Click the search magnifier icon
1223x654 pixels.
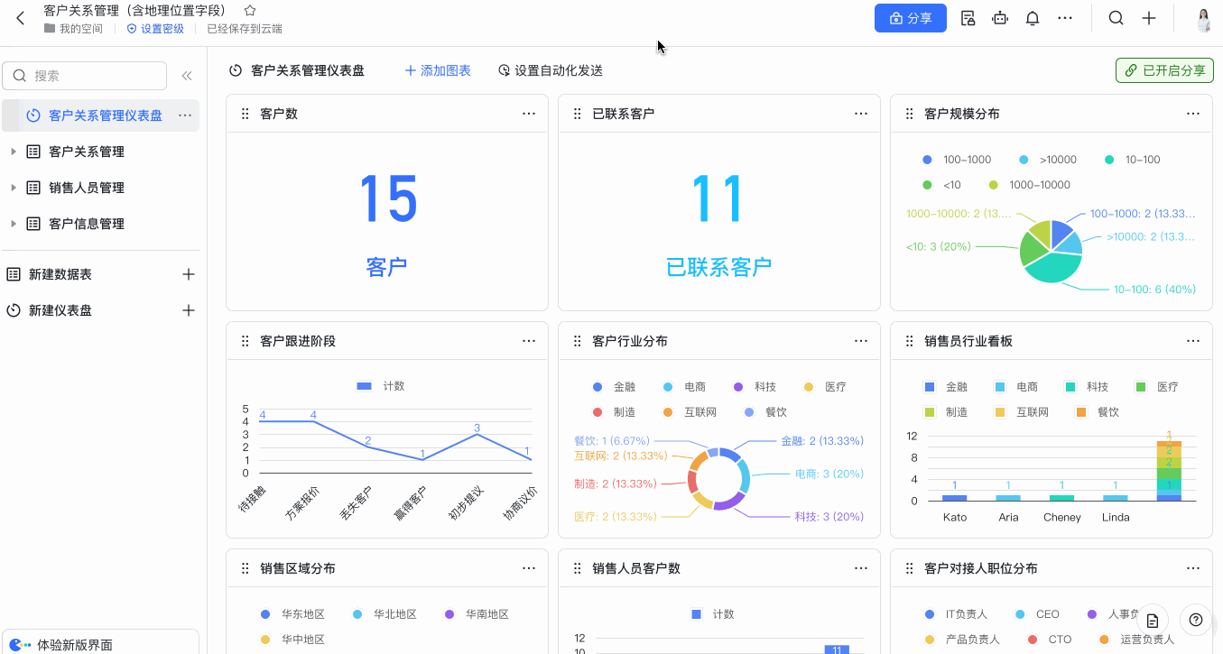click(x=1116, y=17)
